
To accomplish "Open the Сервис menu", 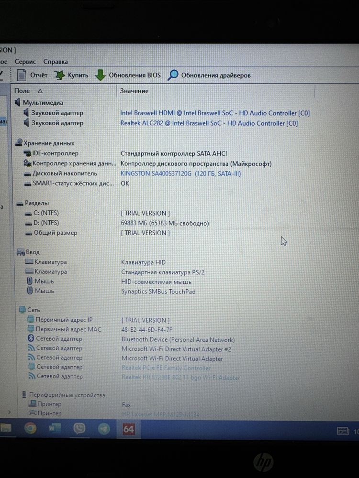I will (x=25, y=62).
